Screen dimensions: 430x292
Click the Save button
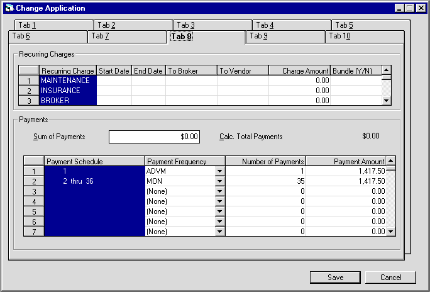tap(335, 278)
